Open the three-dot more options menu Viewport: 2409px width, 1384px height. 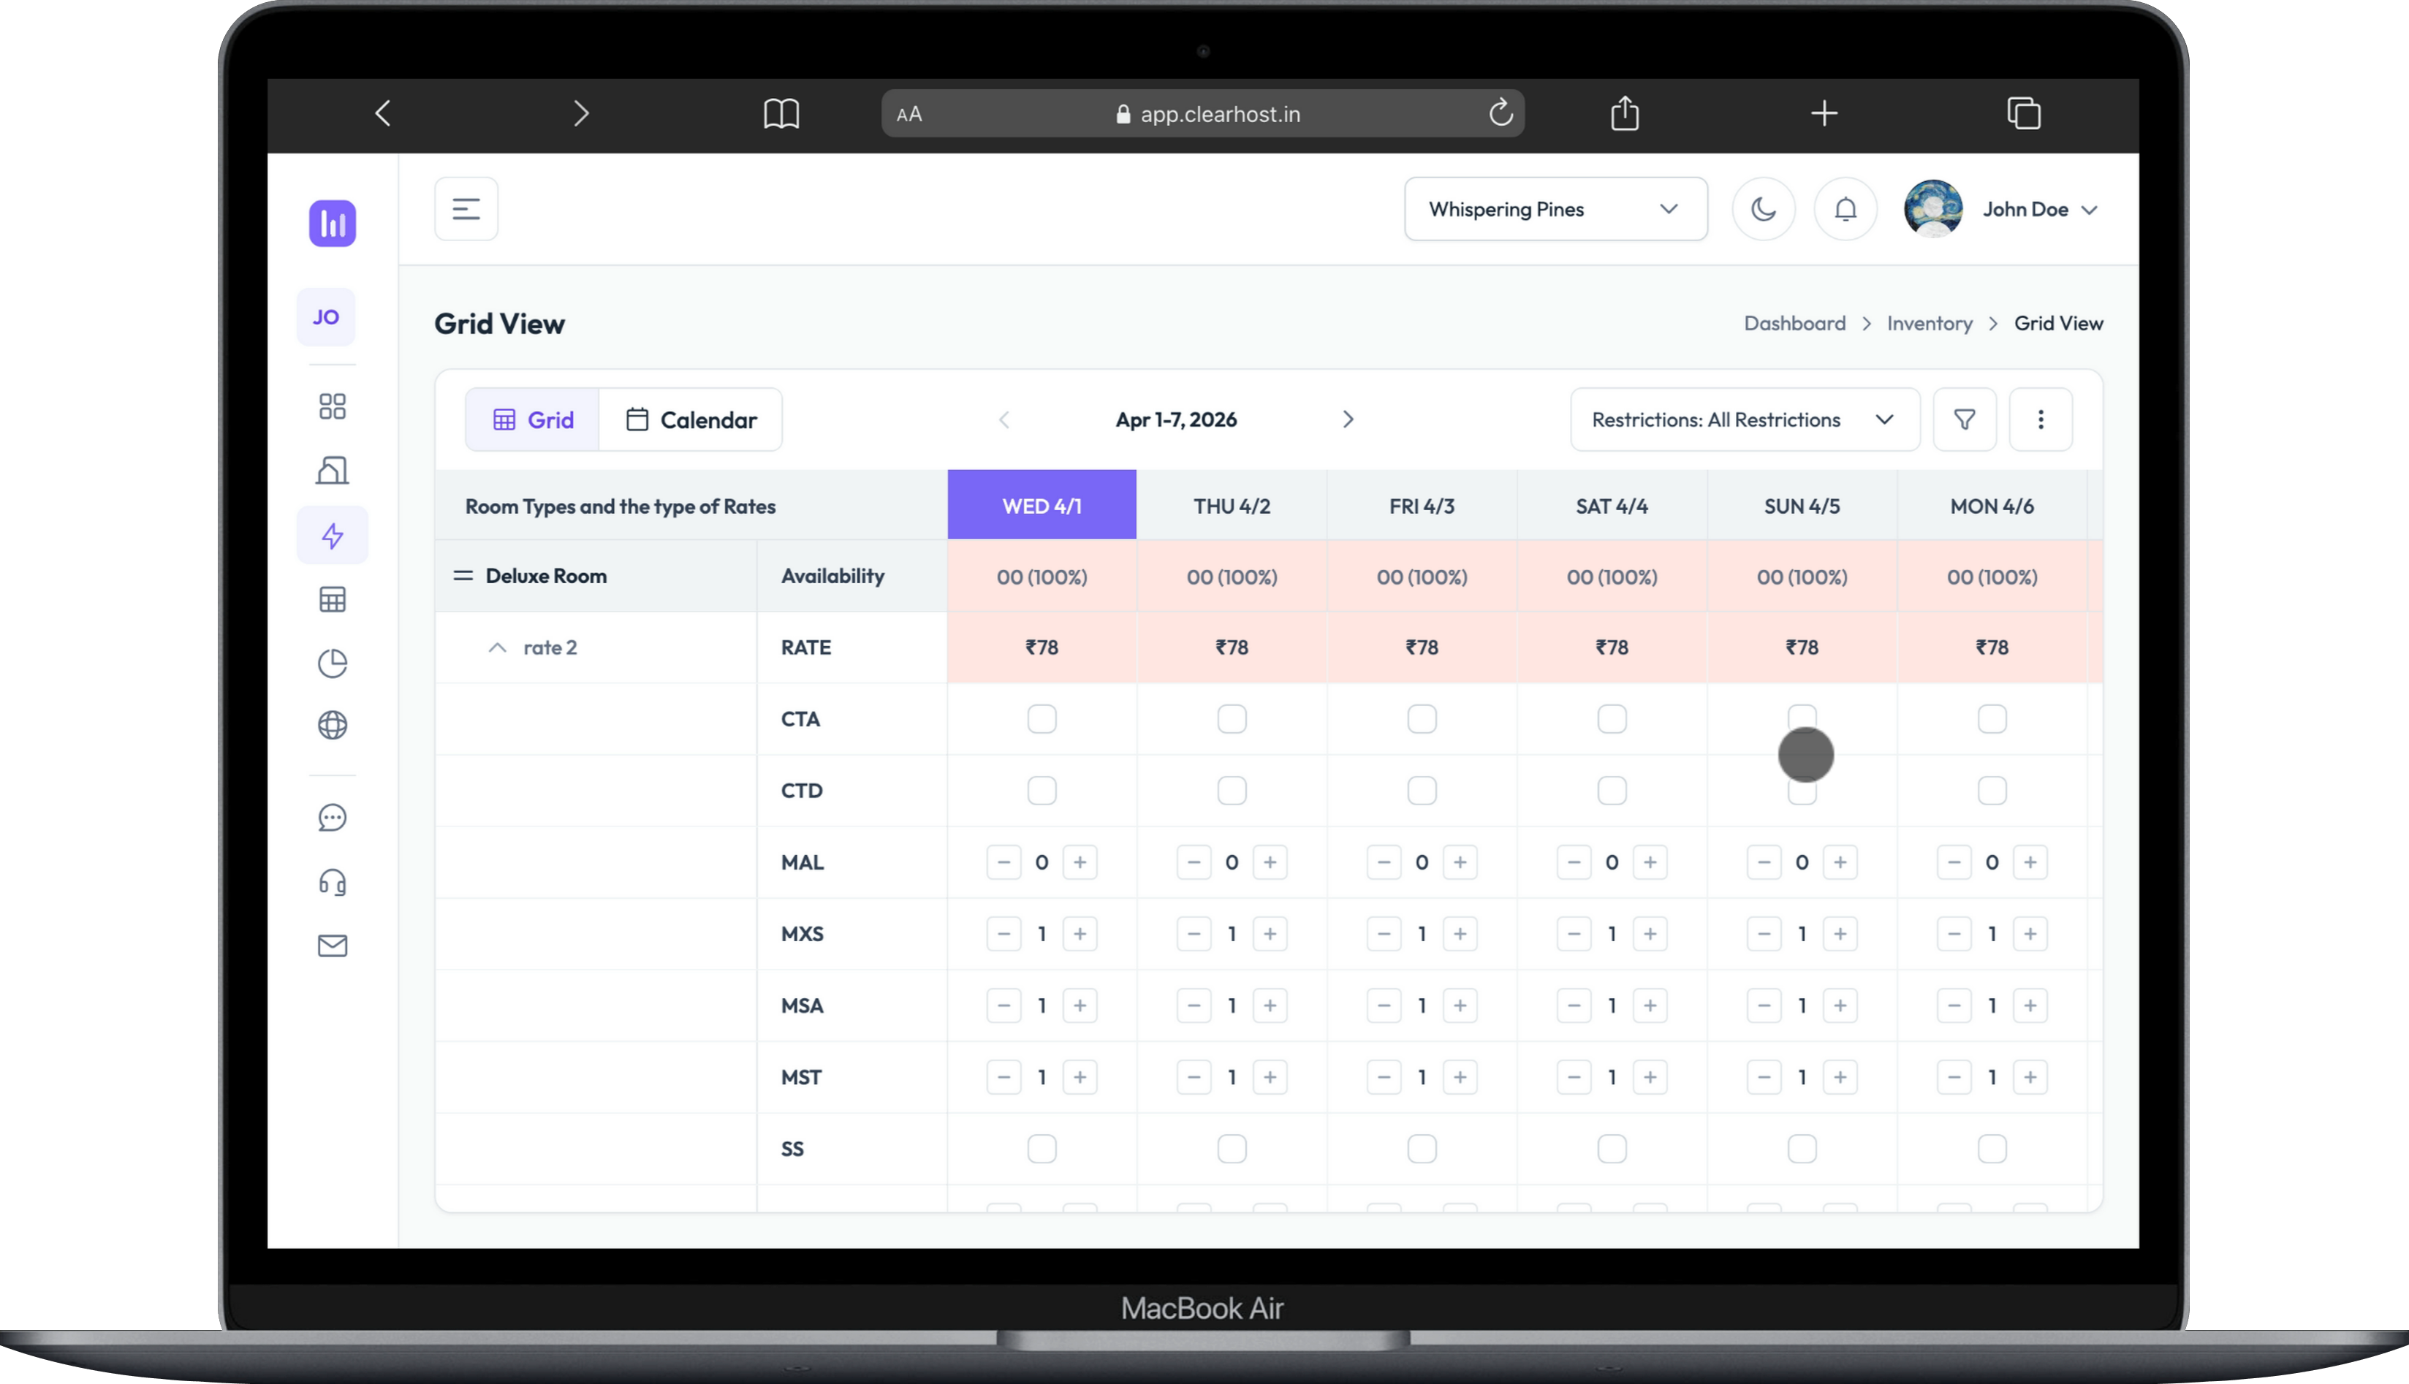[x=2040, y=419]
